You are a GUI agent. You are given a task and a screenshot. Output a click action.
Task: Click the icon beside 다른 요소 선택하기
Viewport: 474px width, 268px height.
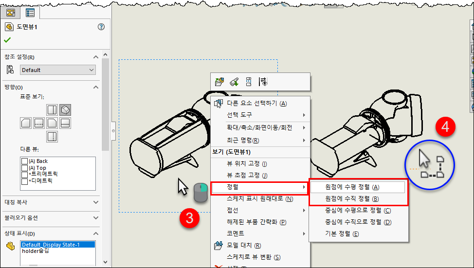click(218, 103)
